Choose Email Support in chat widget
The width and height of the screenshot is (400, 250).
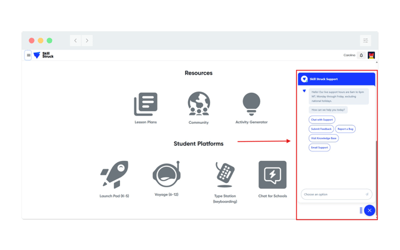319,147
